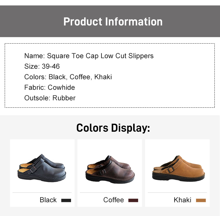Click the Colors Display heading
The image size is (220, 216).
click(x=113, y=128)
